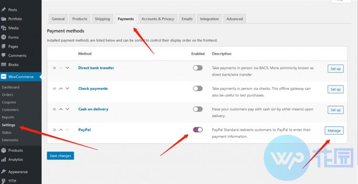The image size is (358, 184).
Task: Click the Comments bubble icon
Action: coord(3,55)
